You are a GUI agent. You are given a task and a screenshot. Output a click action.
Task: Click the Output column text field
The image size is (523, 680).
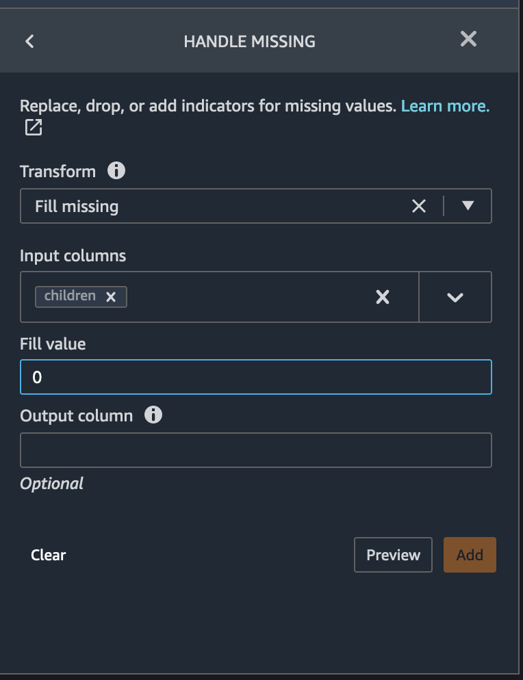click(x=255, y=450)
